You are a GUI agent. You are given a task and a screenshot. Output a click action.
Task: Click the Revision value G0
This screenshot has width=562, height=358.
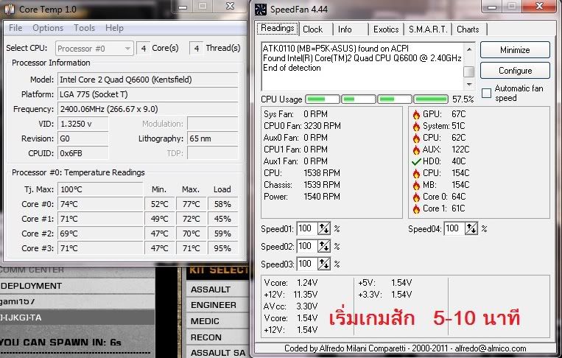[x=82, y=138]
